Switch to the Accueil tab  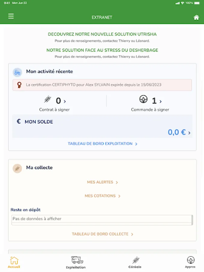[x=14, y=262]
